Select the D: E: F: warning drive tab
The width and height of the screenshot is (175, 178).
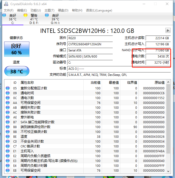pyautogui.click(x=34, y=19)
